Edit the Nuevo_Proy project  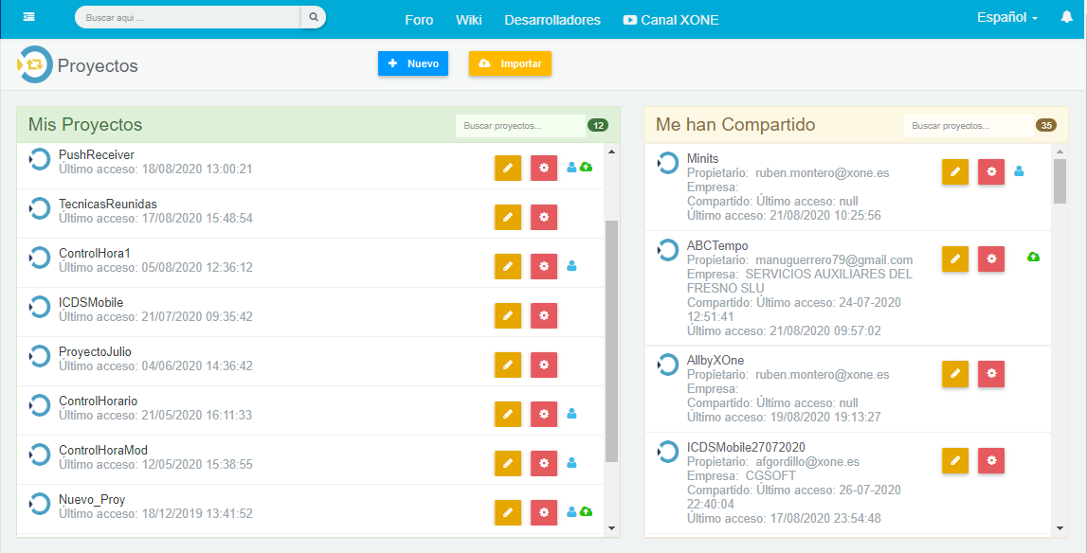[x=507, y=513]
